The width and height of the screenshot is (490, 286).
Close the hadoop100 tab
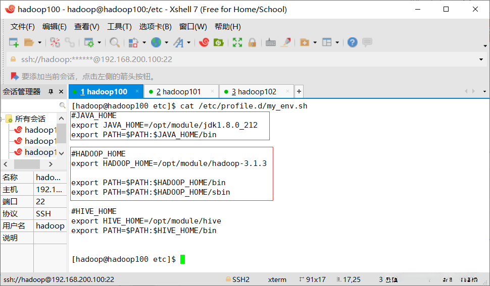pyautogui.click(x=137, y=91)
